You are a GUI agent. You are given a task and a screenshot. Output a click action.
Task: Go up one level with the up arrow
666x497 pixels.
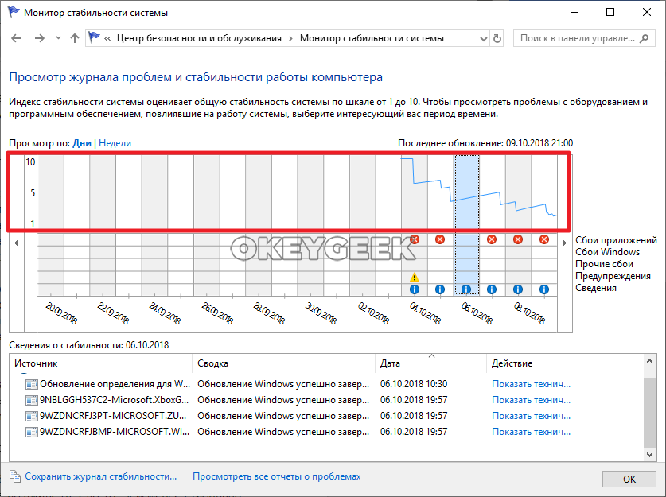pos(75,38)
